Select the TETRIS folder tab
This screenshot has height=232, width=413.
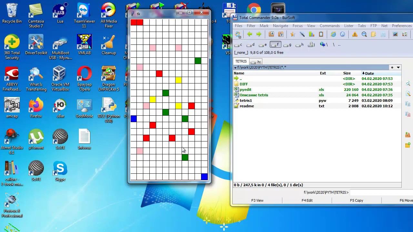pos(241,61)
